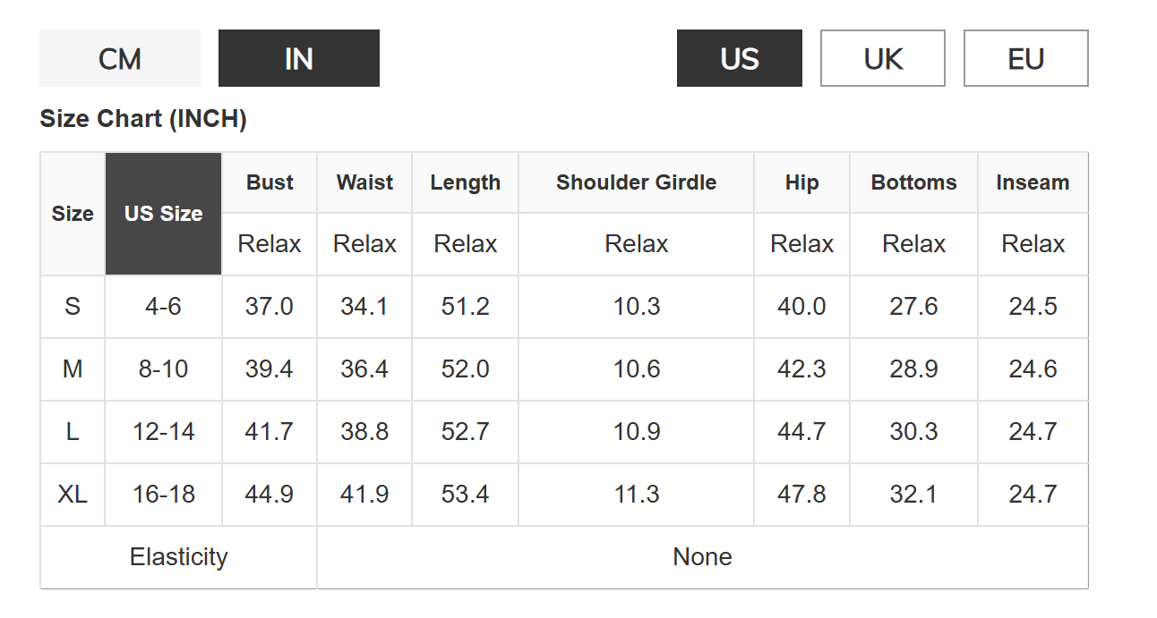Viewport: 1157px width, 618px height.
Task: Click Size Chart (INCH) heading
Action: click(143, 119)
